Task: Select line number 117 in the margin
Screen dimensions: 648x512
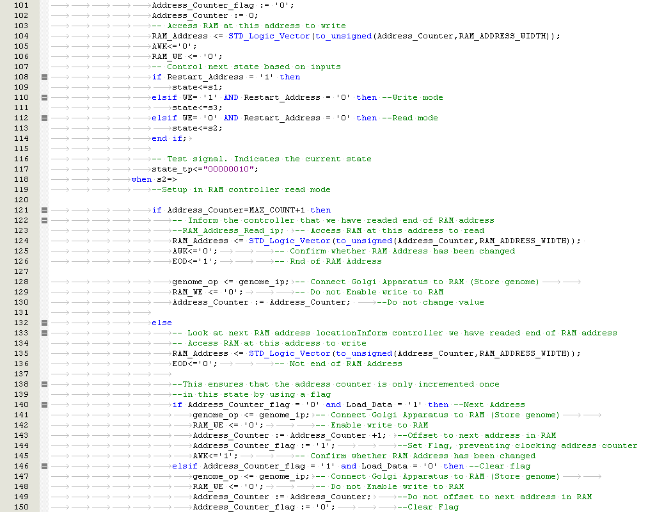Action: [21, 169]
